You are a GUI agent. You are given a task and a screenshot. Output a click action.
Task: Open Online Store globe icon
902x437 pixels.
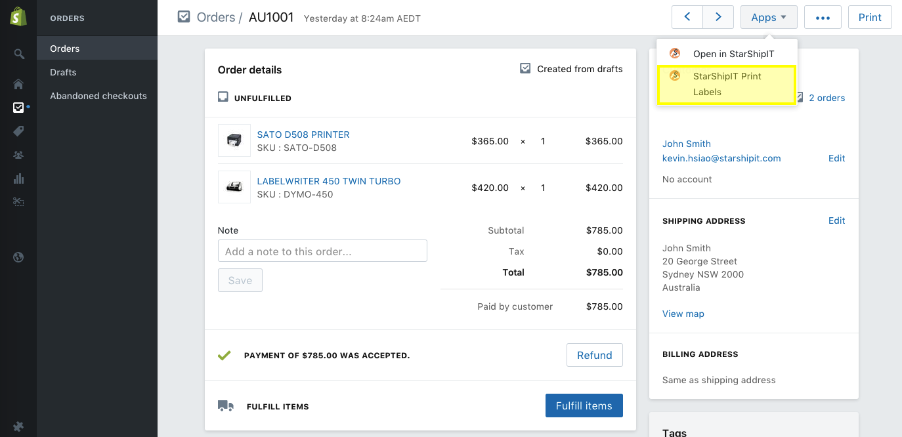(18, 257)
